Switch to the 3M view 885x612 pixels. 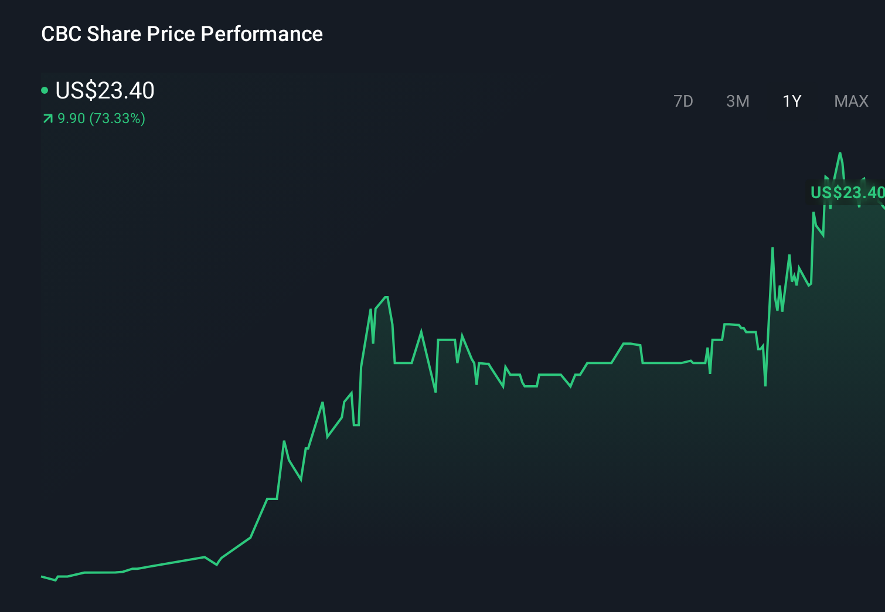pos(737,101)
